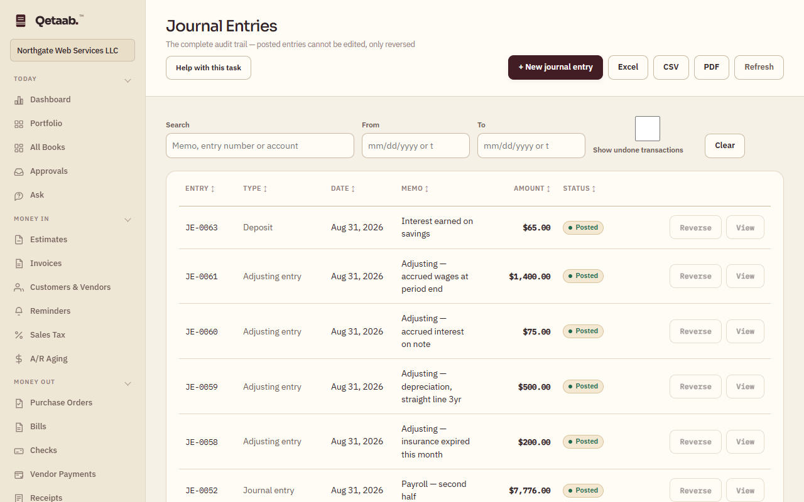Export journal entries to Excel
Viewport: 804px width, 502px height.
(628, 67)
